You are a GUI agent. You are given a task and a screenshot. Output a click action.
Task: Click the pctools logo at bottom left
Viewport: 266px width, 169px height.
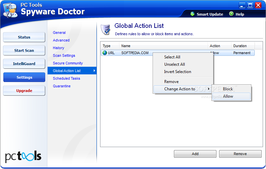click(23, 156)
